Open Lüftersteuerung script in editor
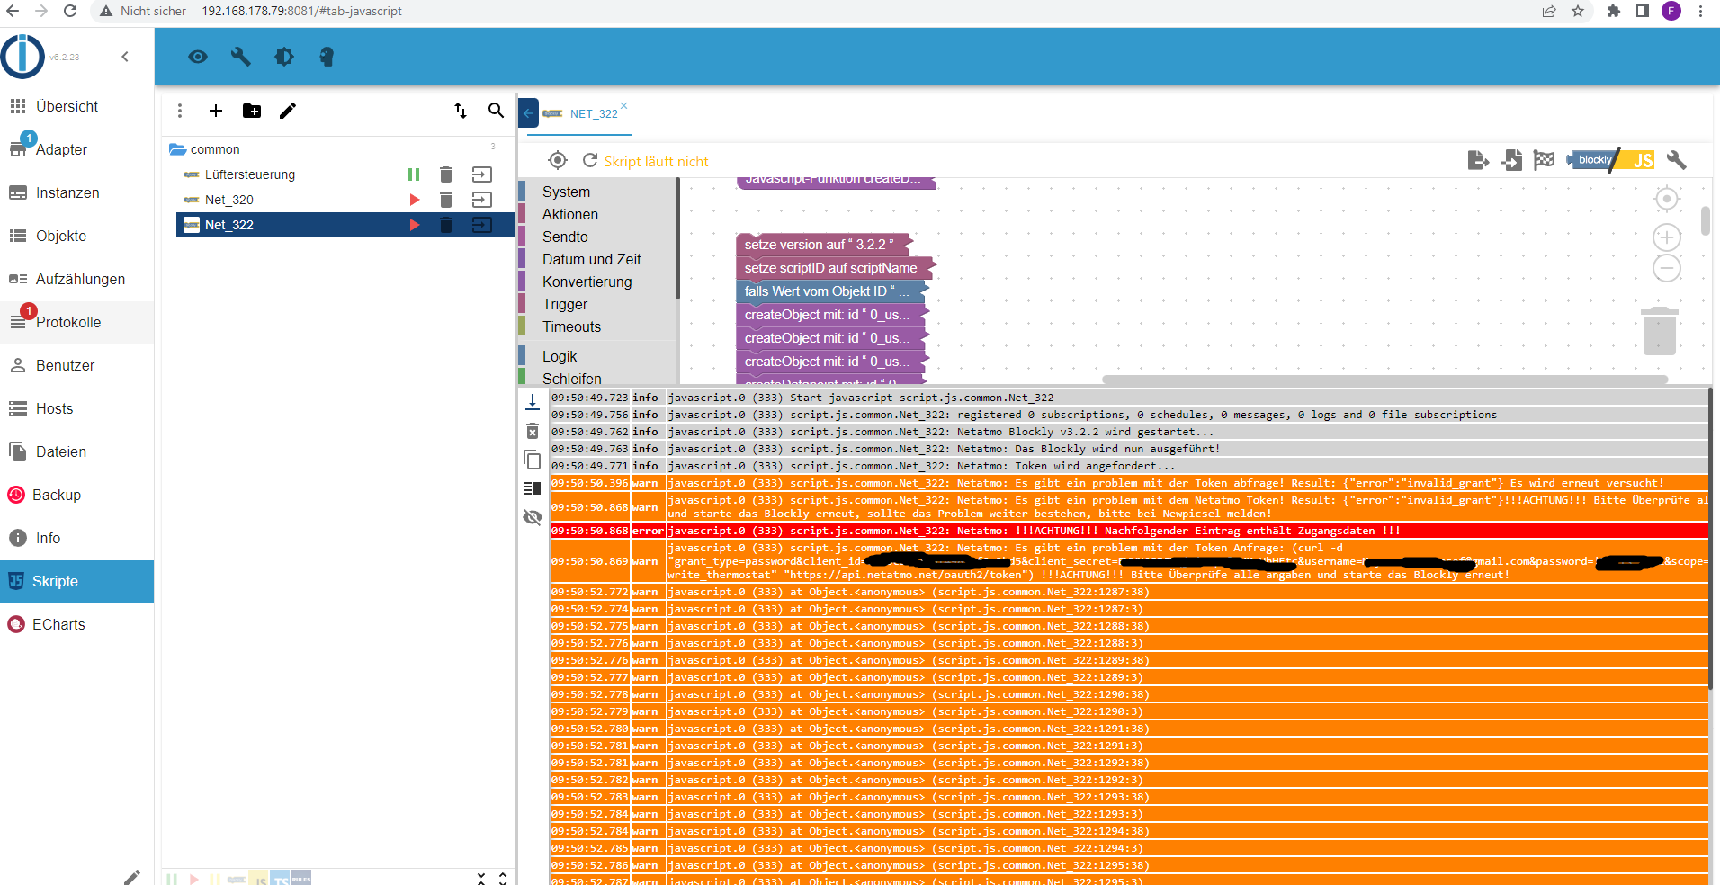The width and height of the screenshot is (1720, 885). 482,174
